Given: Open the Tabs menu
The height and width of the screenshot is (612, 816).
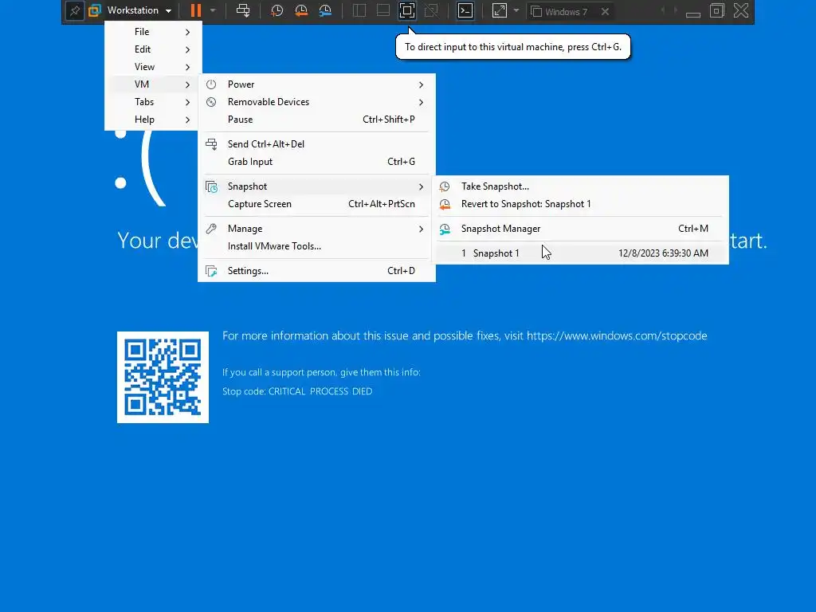Looking at the screenshot, I should click(153, 102).
